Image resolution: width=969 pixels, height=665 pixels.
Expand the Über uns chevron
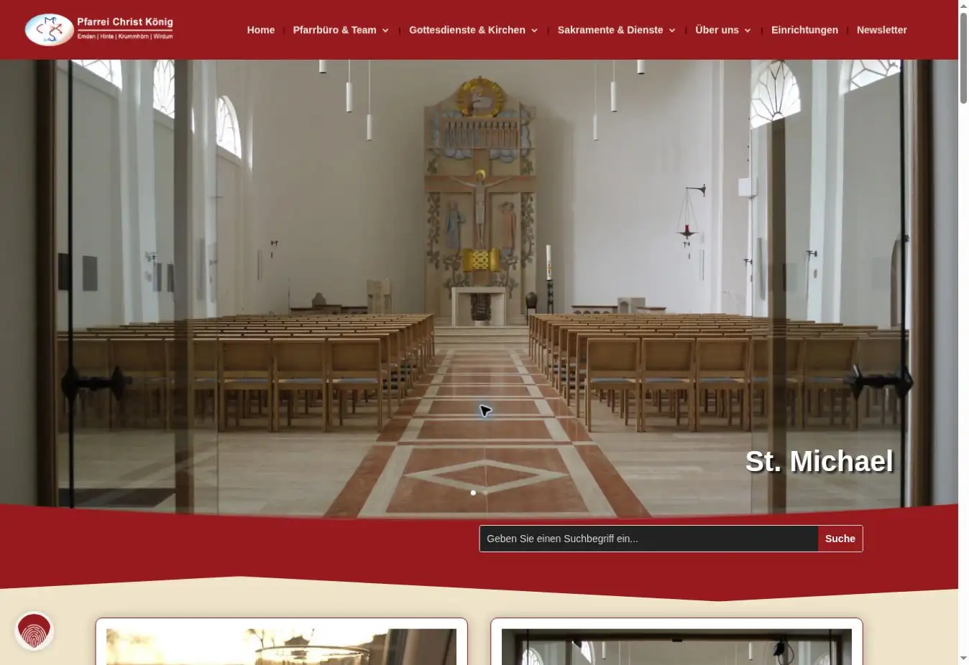748,31
